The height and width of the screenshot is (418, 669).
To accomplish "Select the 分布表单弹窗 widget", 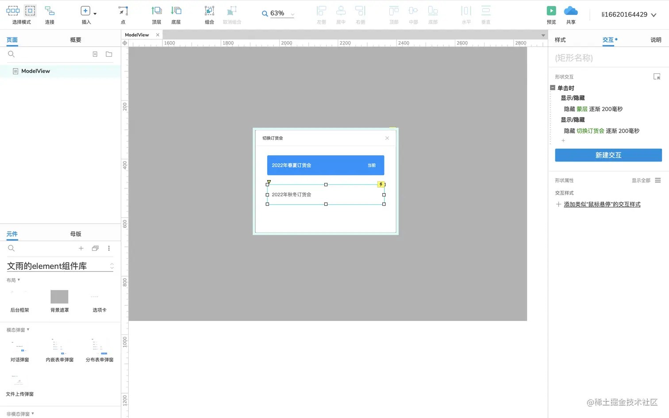I will [99, 350].
